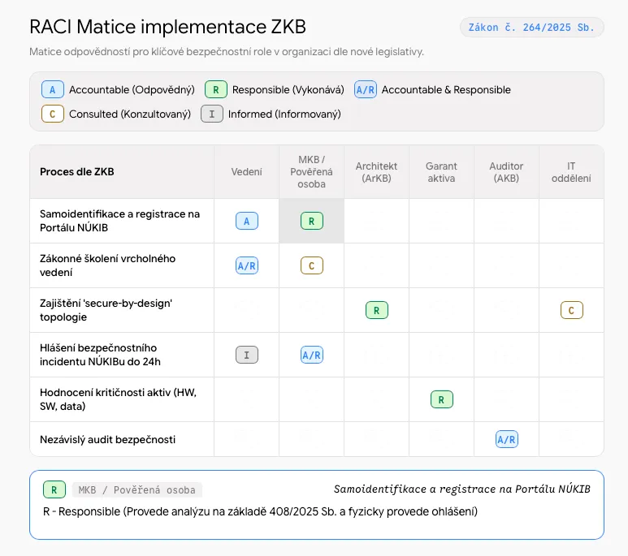Select the R badge in Samoidentifikace row under MKB
The width and height of the screenshot is (628, 556).
[x=312, y=221]
